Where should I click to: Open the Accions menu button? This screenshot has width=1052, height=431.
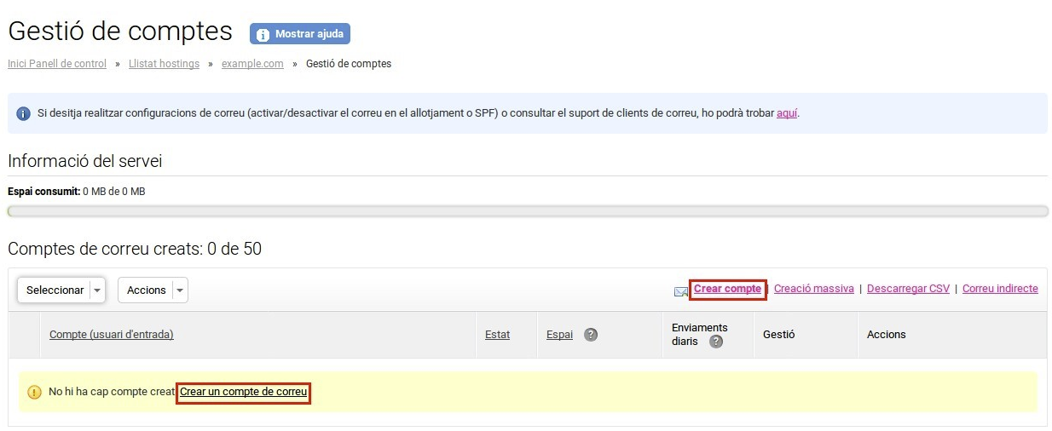pos(153,290)
